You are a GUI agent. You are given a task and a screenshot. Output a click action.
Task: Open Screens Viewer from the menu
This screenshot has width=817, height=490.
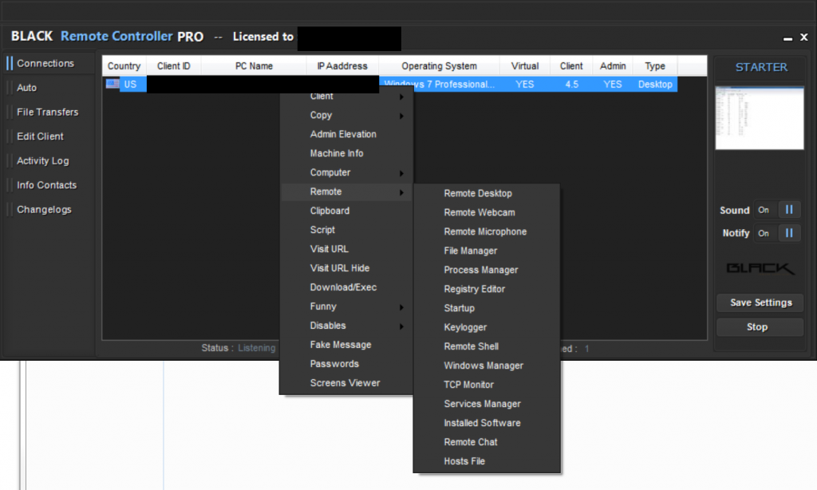346,383
